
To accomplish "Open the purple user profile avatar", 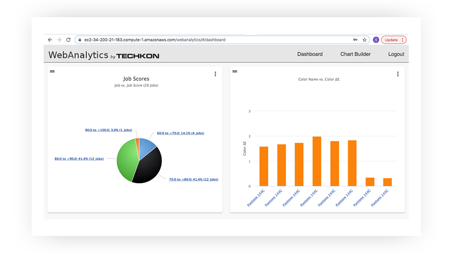I will (x=376, y=40).
